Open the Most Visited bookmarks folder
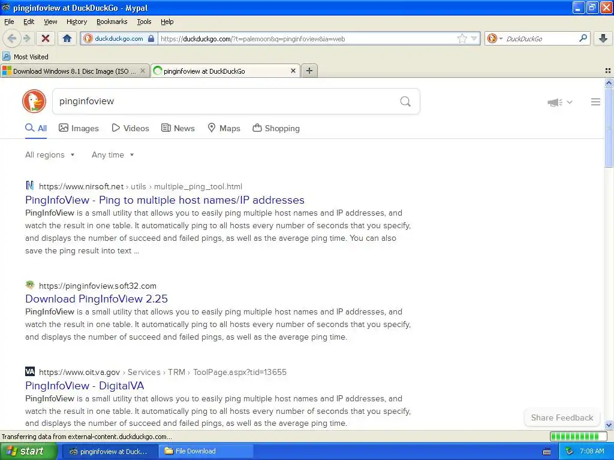The image size is (614, 460). point(26,57)
